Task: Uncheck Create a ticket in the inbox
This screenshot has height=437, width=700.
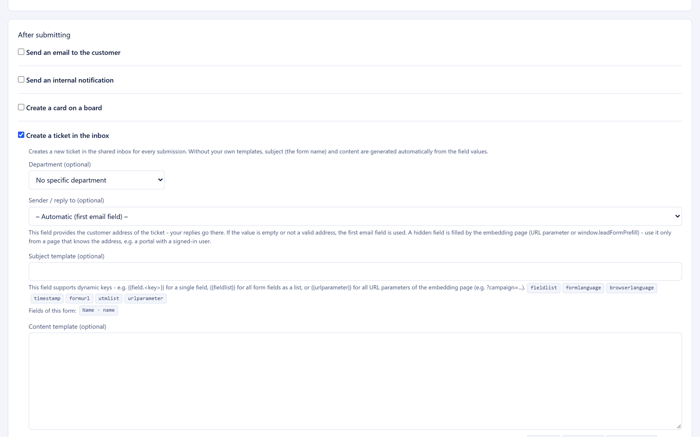Action: (x=21, y=135)
